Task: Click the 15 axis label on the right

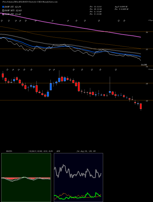Action: coord(147,49)
